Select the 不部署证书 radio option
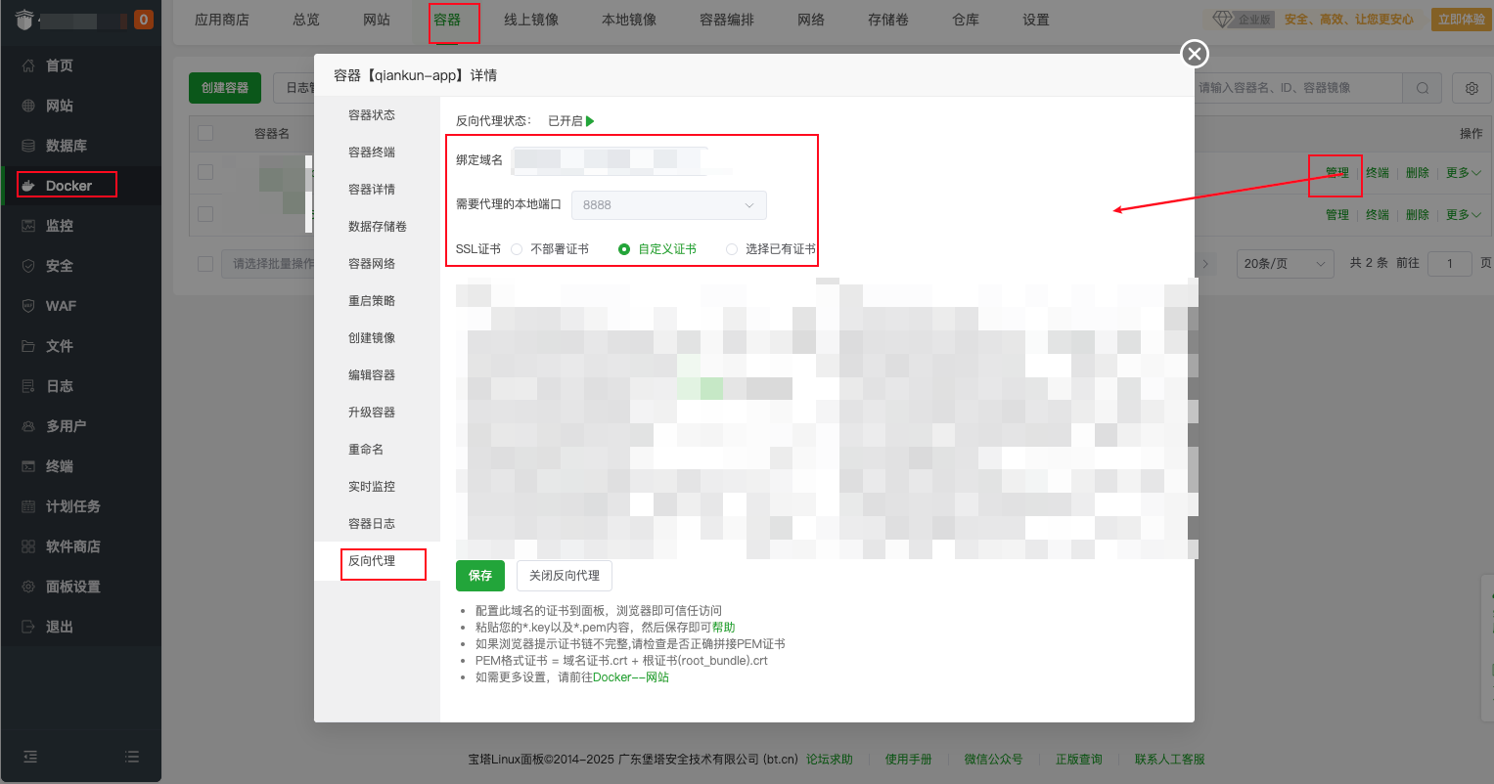Screen dimensions: 1494x784 (x=517, y=249)
